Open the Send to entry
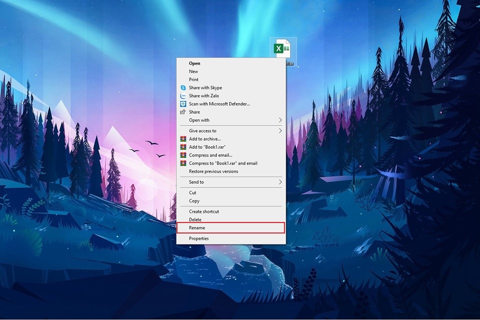 pos(231,182)
